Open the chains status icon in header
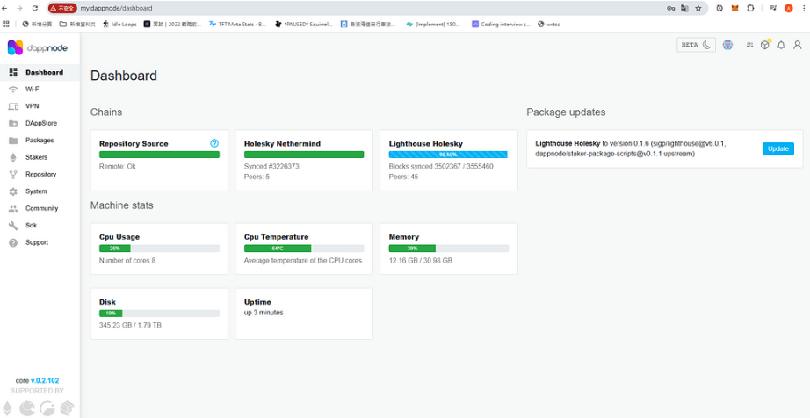The height and width of the screenshot is (418, 810). pyautogui.click(x=749, y=45)
